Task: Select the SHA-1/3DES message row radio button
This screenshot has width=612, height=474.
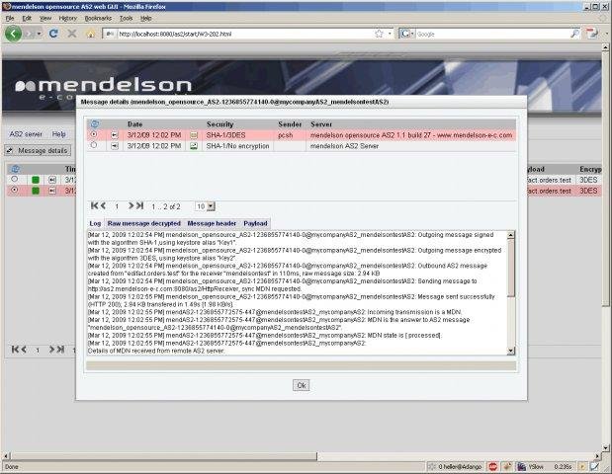Action: (x=94, y=134)
